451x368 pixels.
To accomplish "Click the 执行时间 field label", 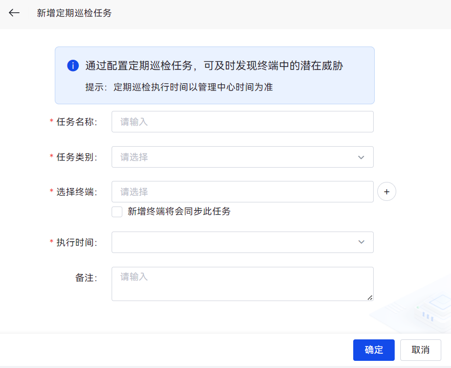I will coord(77,242).
